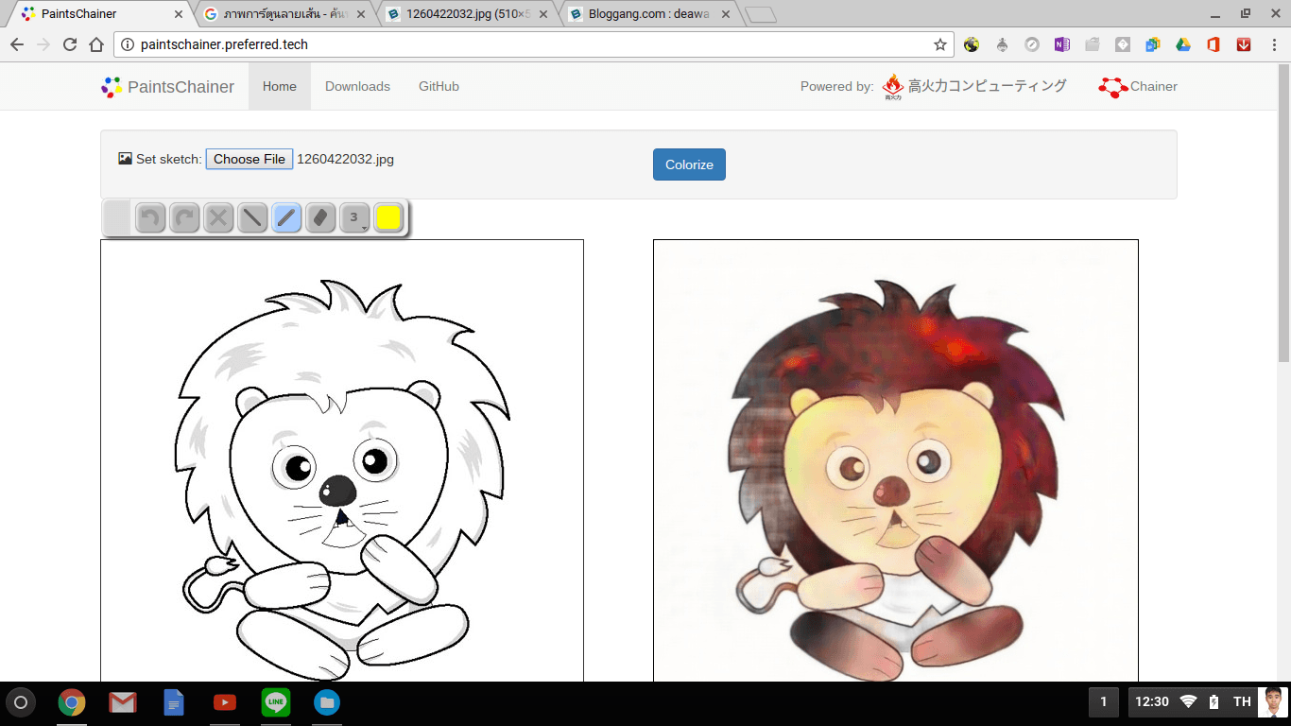Redo the drawing stroke
This screenshot has width=1291, height=726.
(184, 218)
